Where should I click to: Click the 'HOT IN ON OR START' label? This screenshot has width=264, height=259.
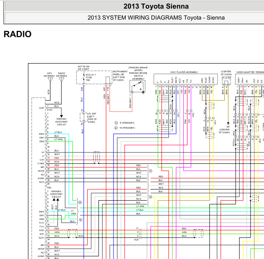[x=83, y=68]
